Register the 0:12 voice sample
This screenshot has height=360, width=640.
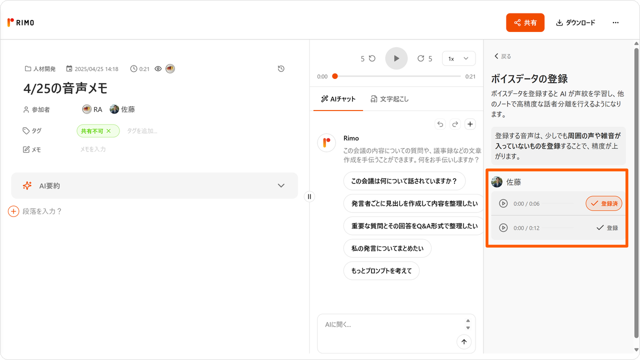coord(607,228)
